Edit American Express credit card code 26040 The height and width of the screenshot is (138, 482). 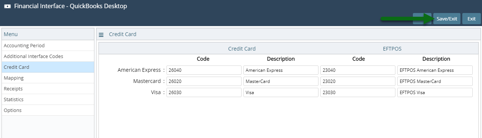(x=204, y=70)
